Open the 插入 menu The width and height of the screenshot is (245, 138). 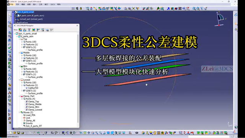(34, 4)
